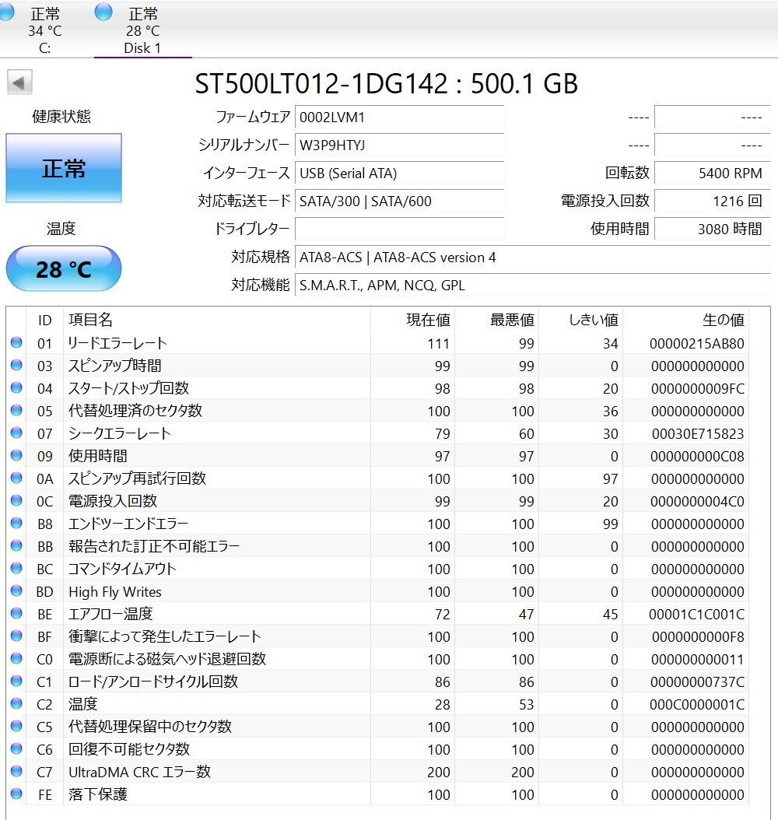Click status orb for ID 09 使用時間 row
Screen dimensions: 778x820
point(16,455)
